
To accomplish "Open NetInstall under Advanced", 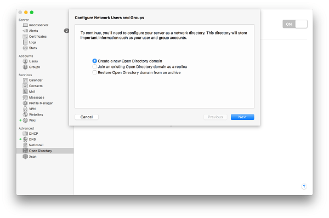I will pos(36,145).
